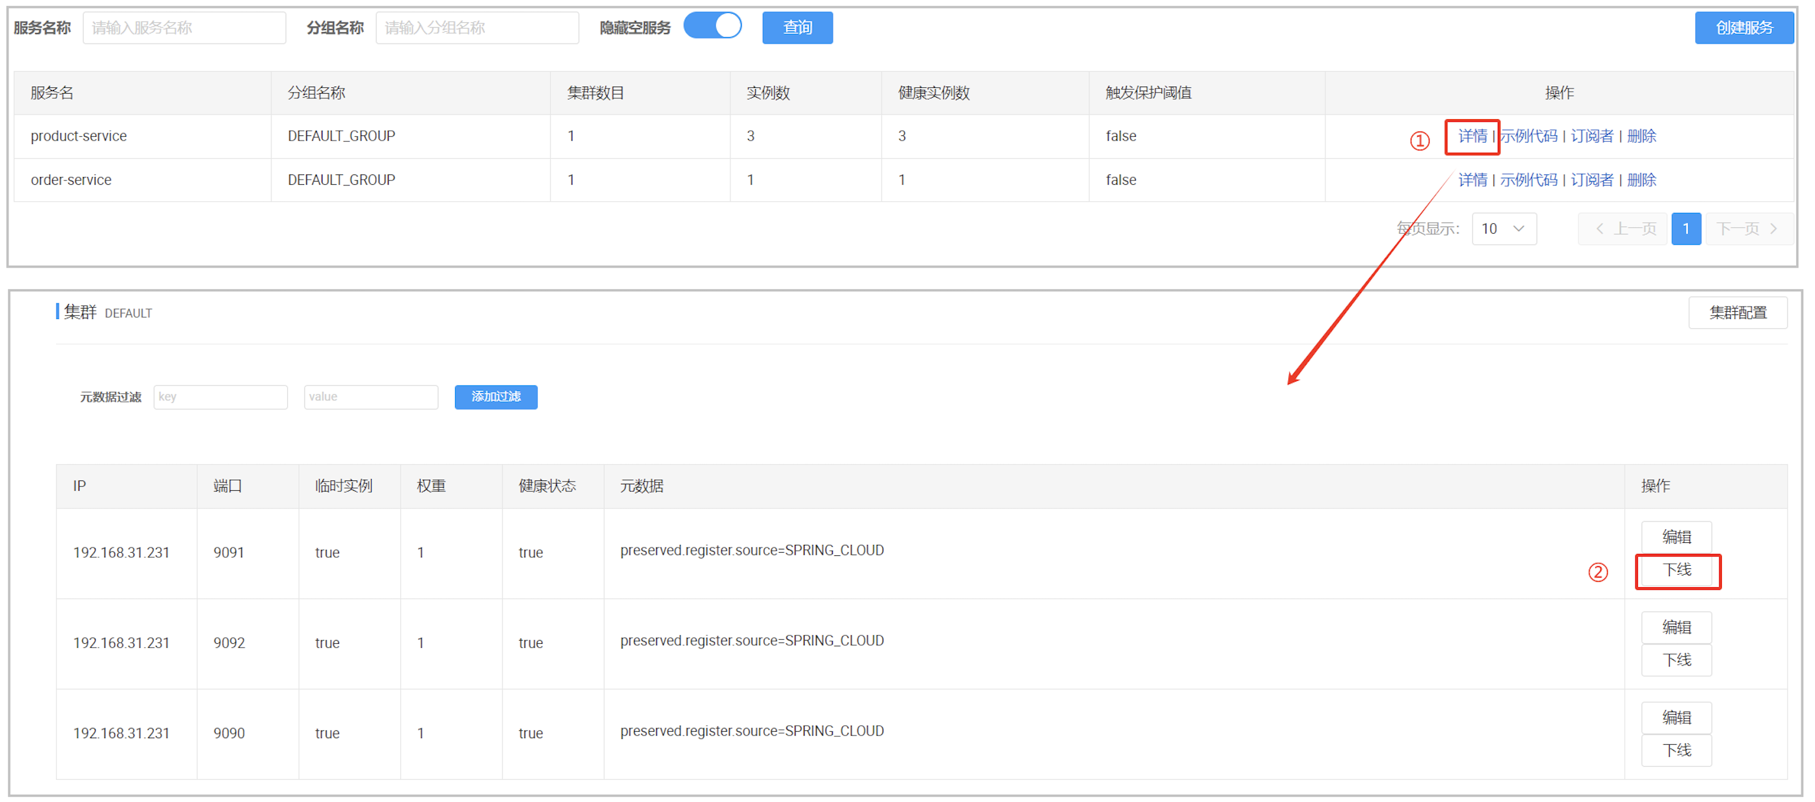Click 编辑 for instance port 9092
Viewport: 1815px width, 802px height.
[x=1676, y=628]
